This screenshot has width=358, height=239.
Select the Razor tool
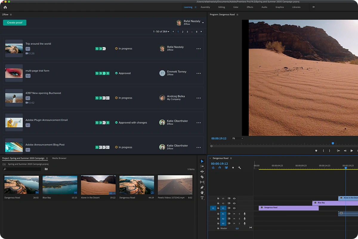pyautogui.click(x=202, y=177)
